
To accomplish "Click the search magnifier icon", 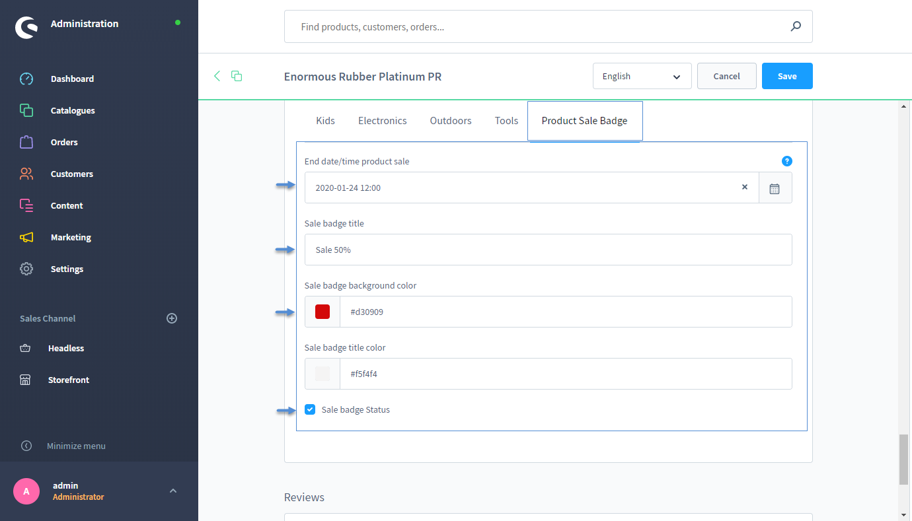I will [796, 26].
